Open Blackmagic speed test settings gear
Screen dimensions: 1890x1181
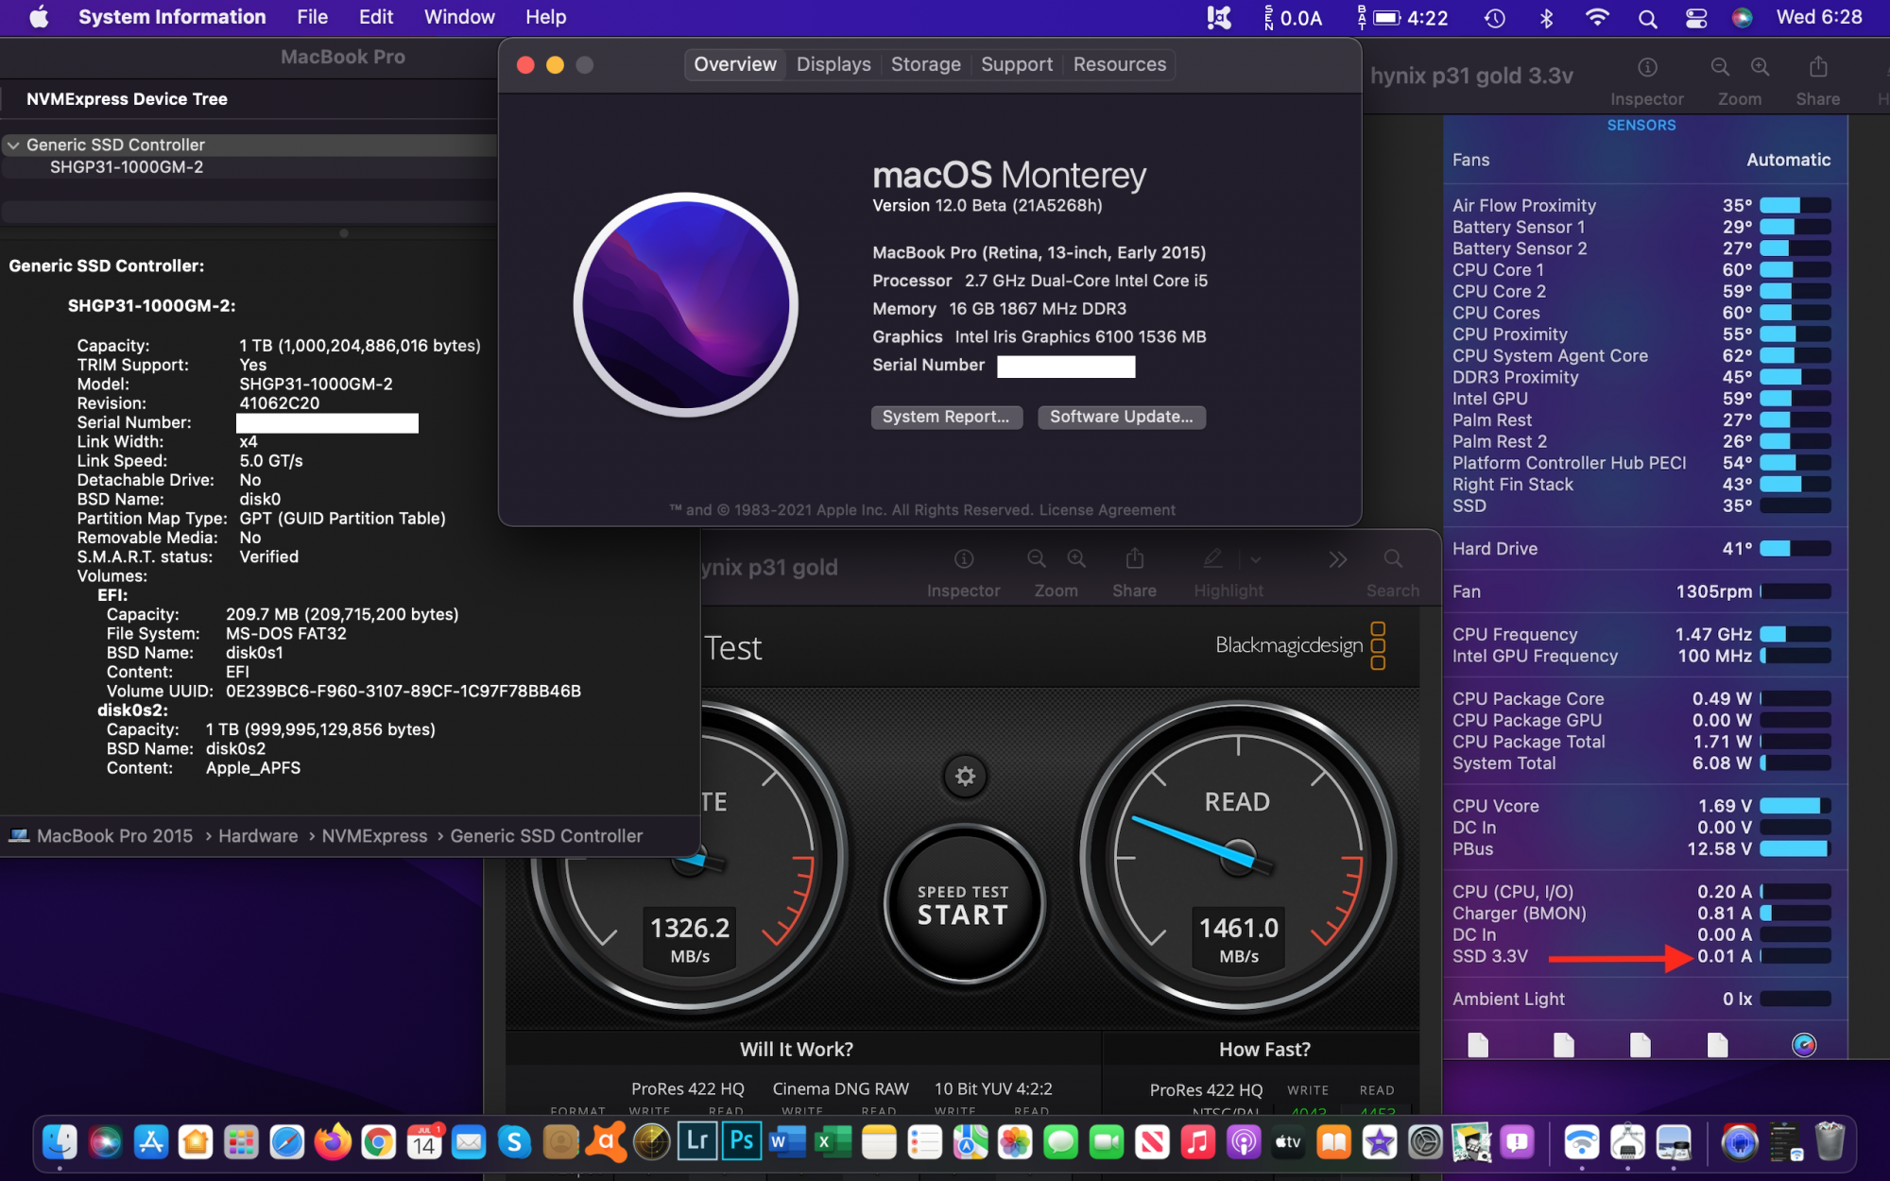[x=965, y=777]
